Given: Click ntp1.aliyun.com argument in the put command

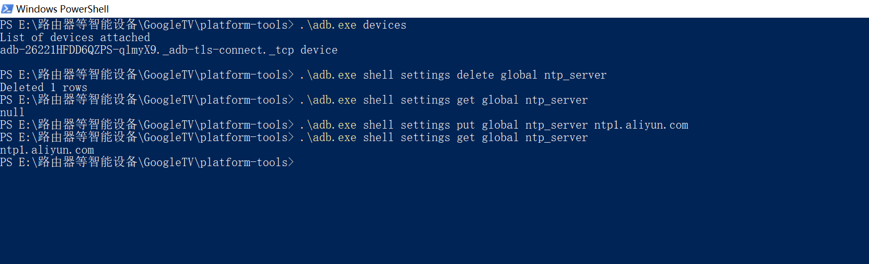Looking at the screenshot, I should (641, 125).
